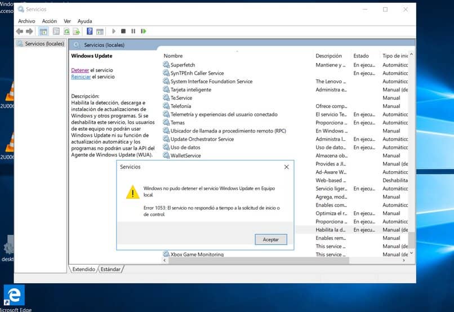Click Aceptar in the error dialog
The image size is (454, 312).
270,240
